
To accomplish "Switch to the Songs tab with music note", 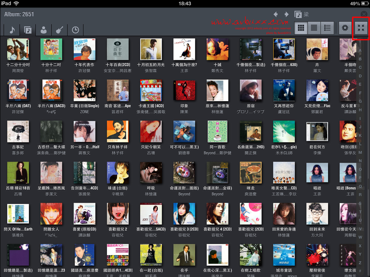I will click(x=12, y=30).
